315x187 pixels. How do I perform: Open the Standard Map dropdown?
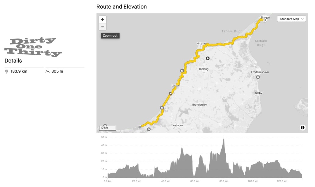click(x=292, y=19)
